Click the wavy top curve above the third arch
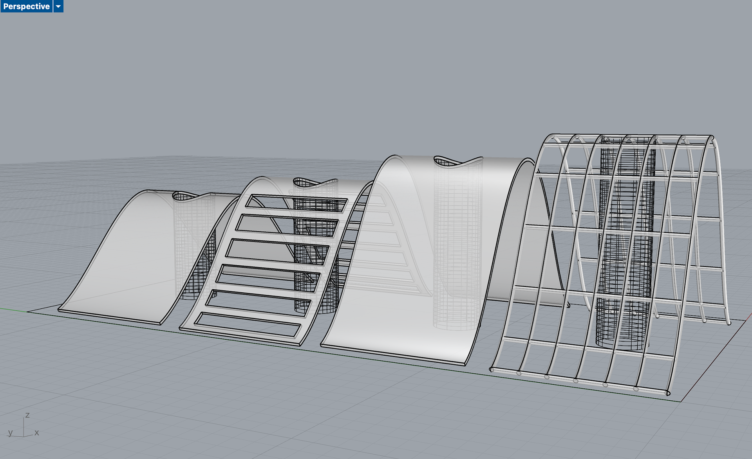 tap(458, 162)
